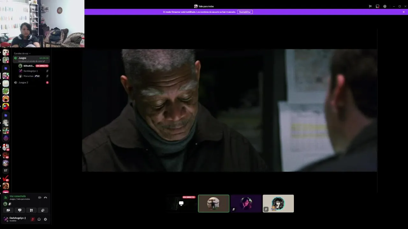Disconnect from voice with the hang-up icon

(x=46, y=198)
